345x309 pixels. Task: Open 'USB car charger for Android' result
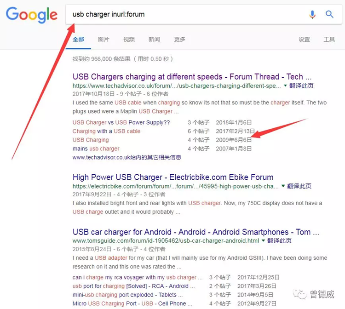pyautogui.click(x=196, y=232)
